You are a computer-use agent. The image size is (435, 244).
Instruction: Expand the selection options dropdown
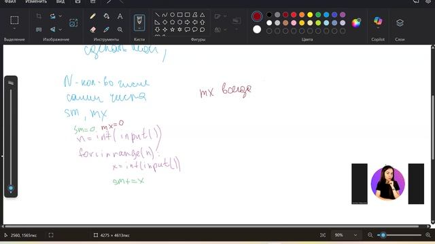[14, 28]
